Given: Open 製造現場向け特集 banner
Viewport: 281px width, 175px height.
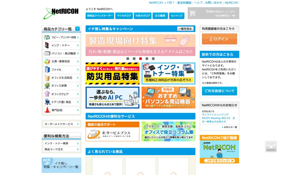Looking at the screenshot, I should click(140, 45).
